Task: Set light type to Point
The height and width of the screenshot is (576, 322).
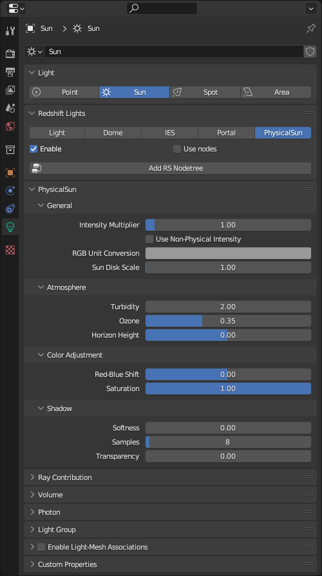Action: coord(64,92)
